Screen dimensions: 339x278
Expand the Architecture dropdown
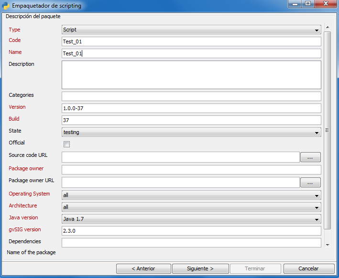point(191,207)
